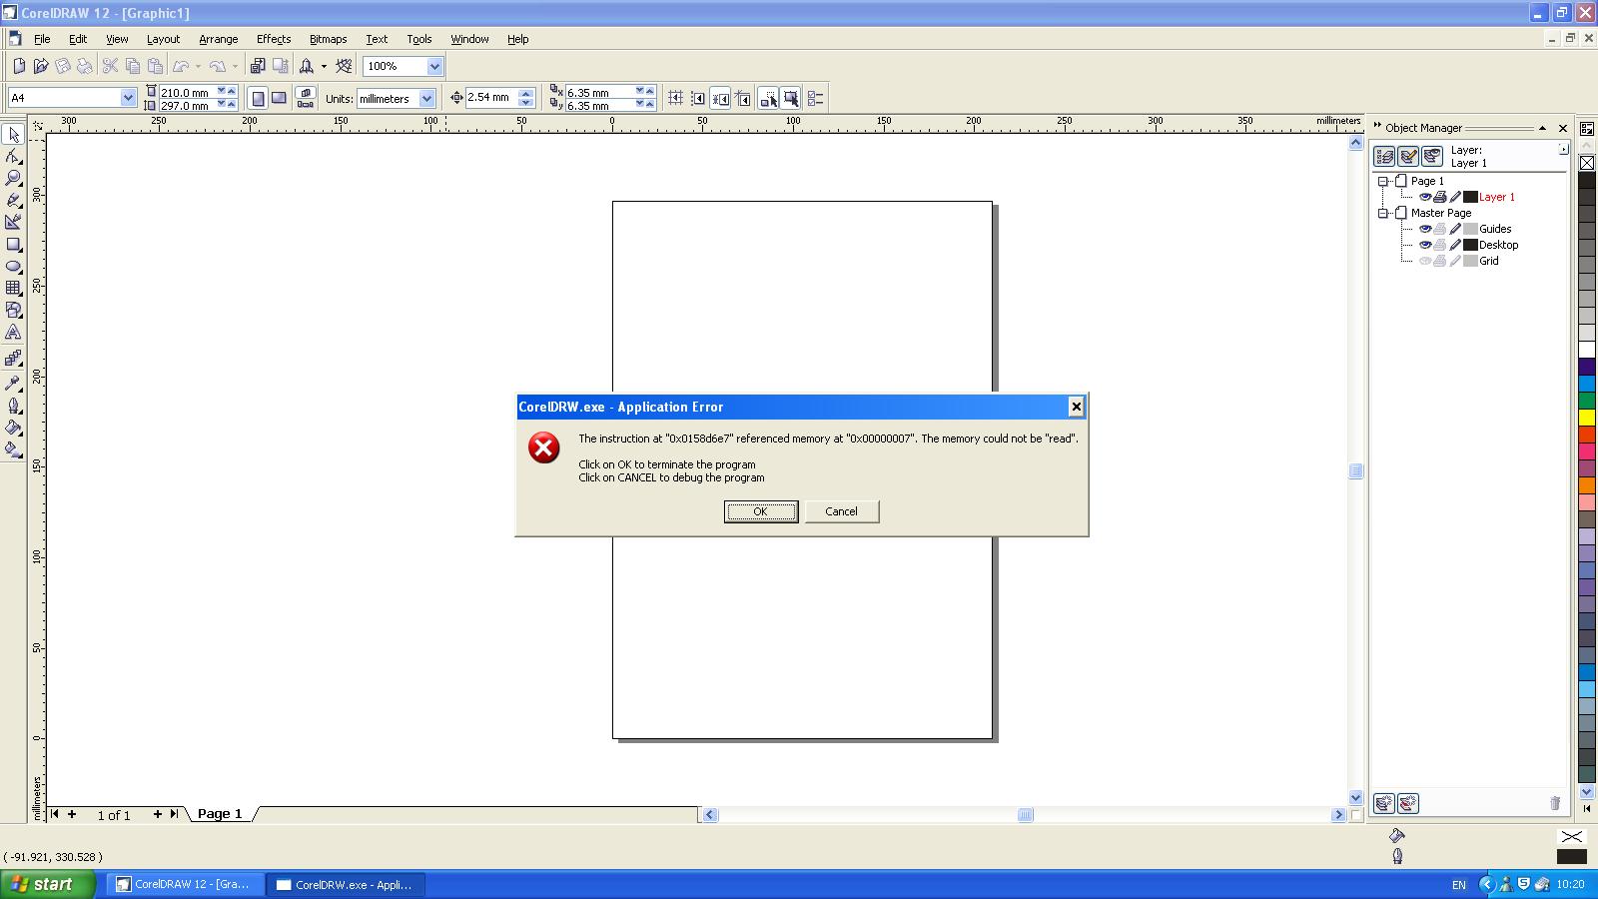
Task: Toggle Desktop layer visibility eye
Action: click(1425, 245)
